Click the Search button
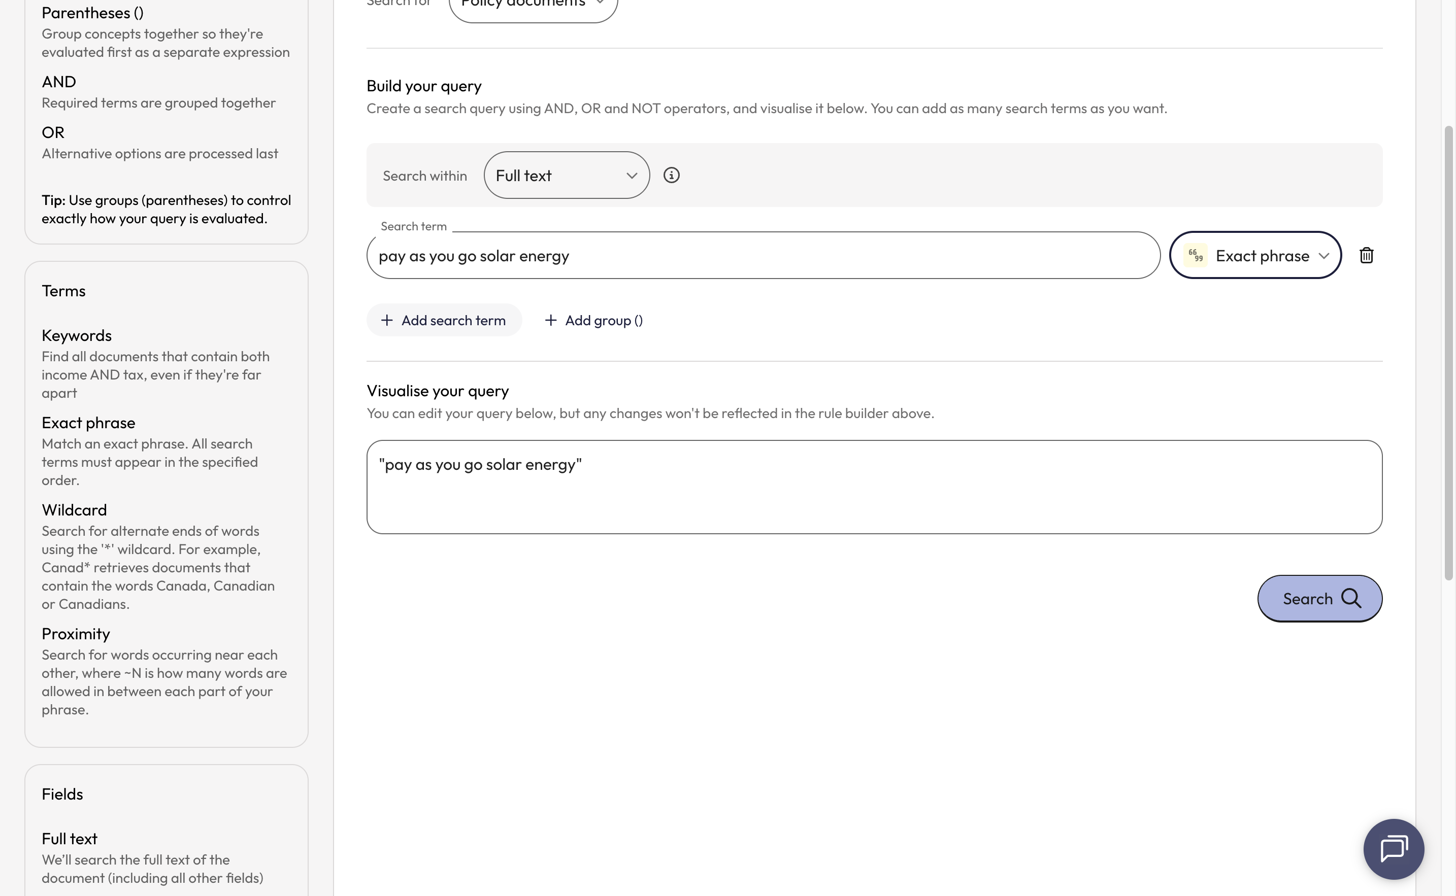Viewport: 1456px width, 896px height. pyautogui.click(x=1319, y=599)
